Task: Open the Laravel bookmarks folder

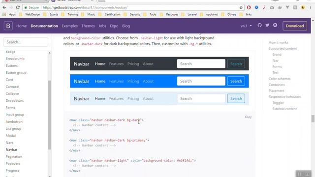Action: click(189, 14)
